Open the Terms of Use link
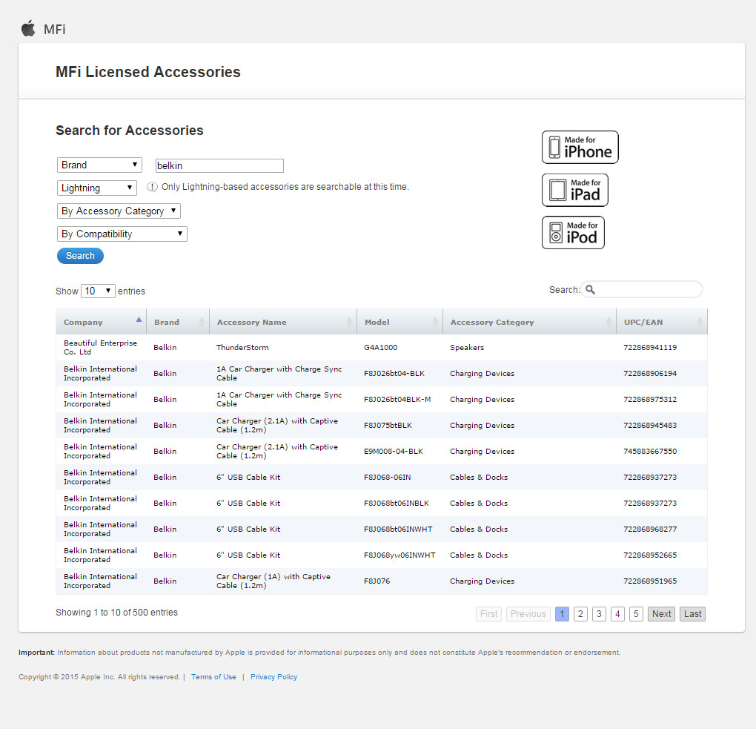Viewport: 756px width, 729px height. 213,677
